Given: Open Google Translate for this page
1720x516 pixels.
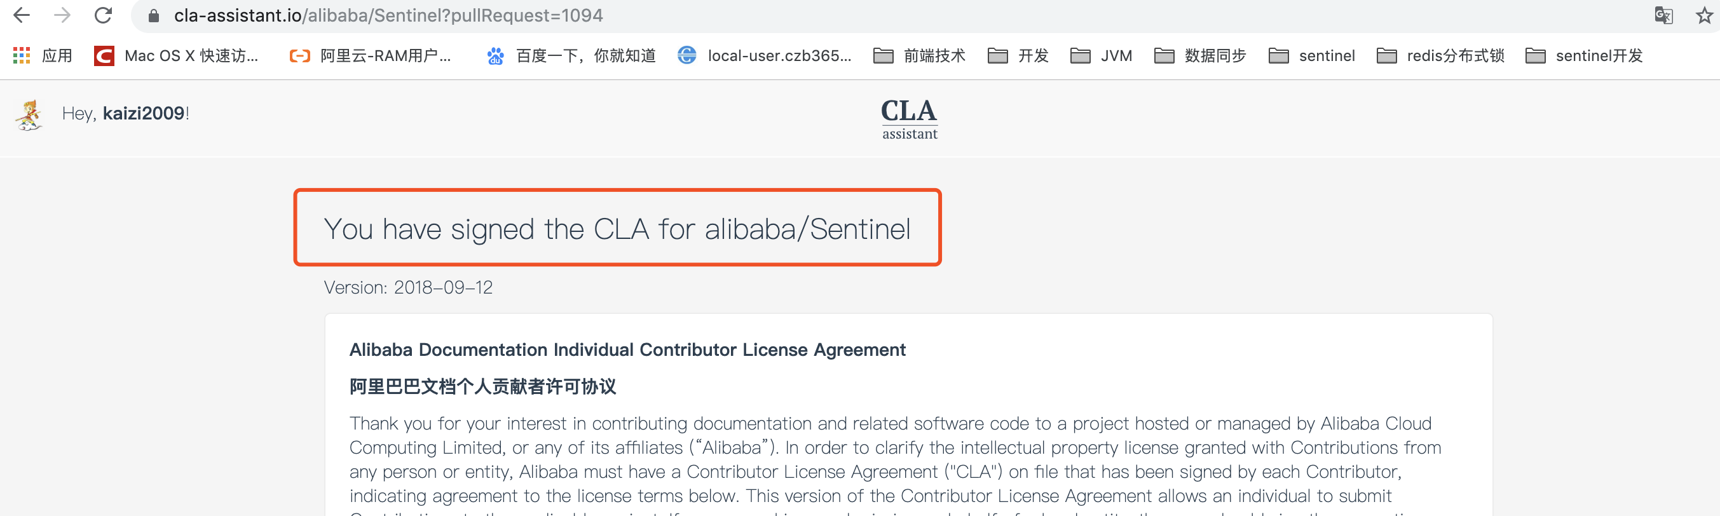Looking at the screenshot, I should point(1663,15).
